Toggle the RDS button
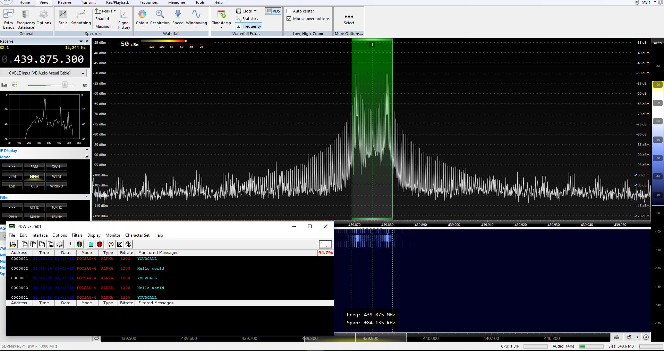 click(273, 11)
